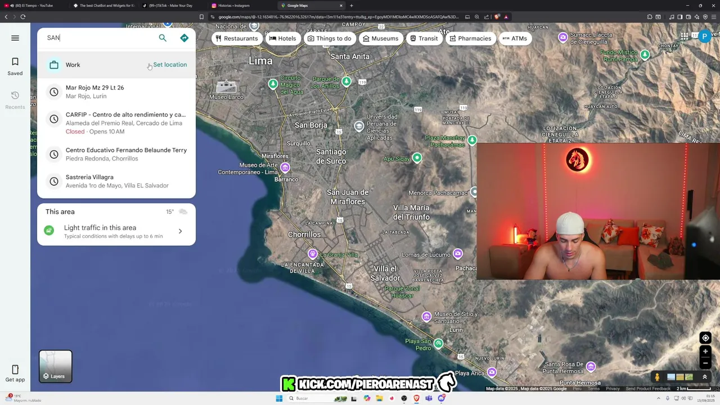Click the Lomas de Lucumo marker
Viewport: 720px width, 405px height.
[x=458, y=254]
